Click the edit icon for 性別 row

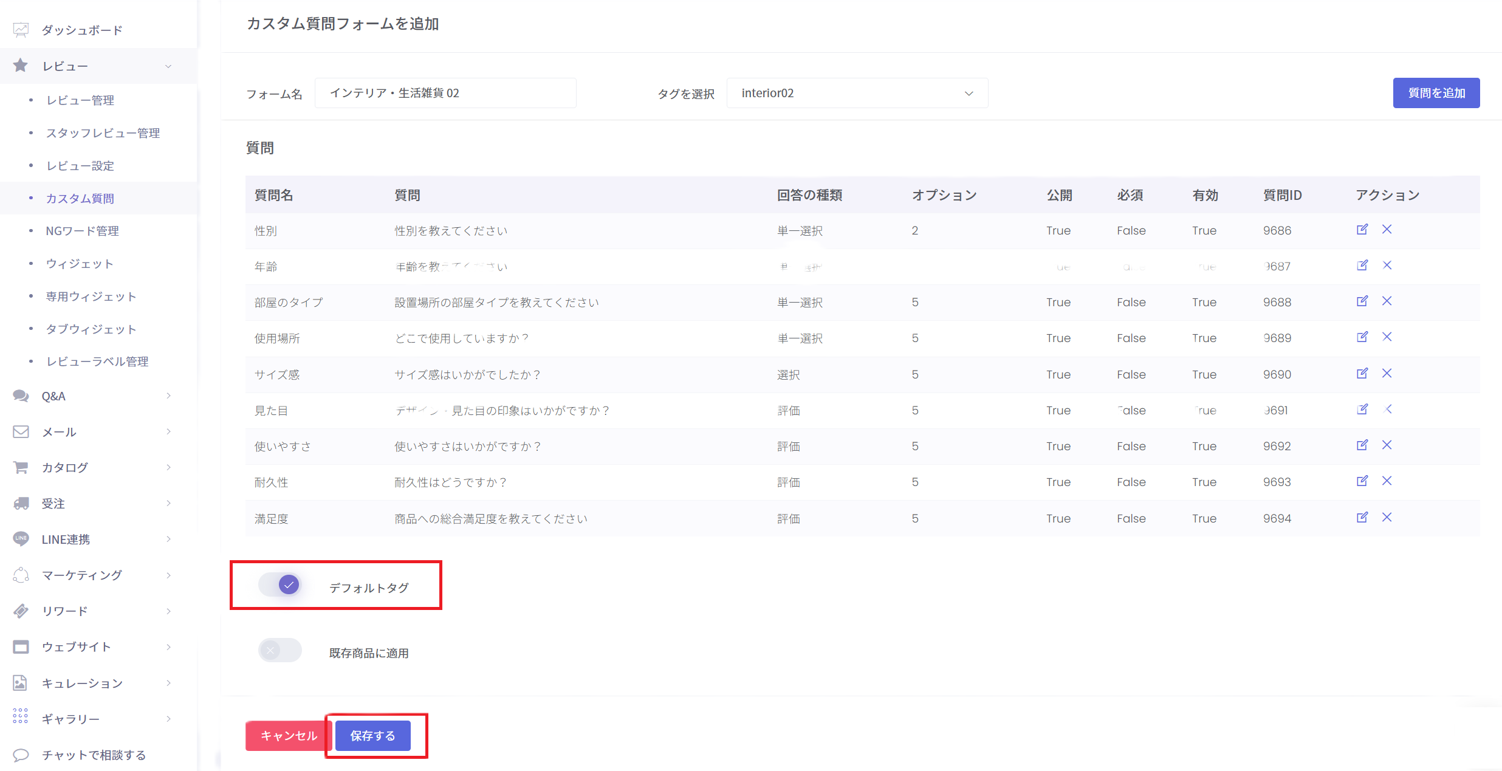tap(1362, 230)
